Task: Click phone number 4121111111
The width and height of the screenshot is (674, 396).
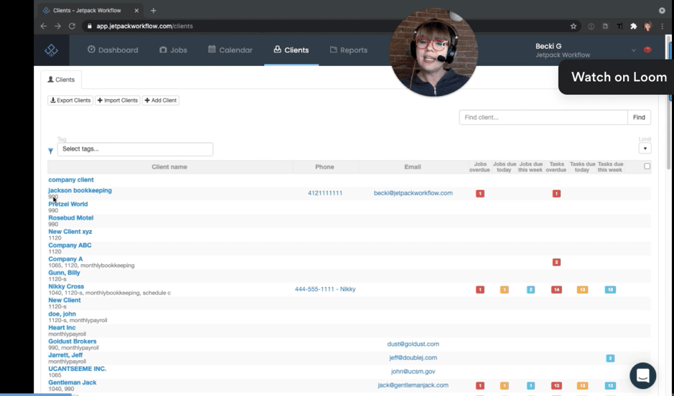Action: [325, 193]
